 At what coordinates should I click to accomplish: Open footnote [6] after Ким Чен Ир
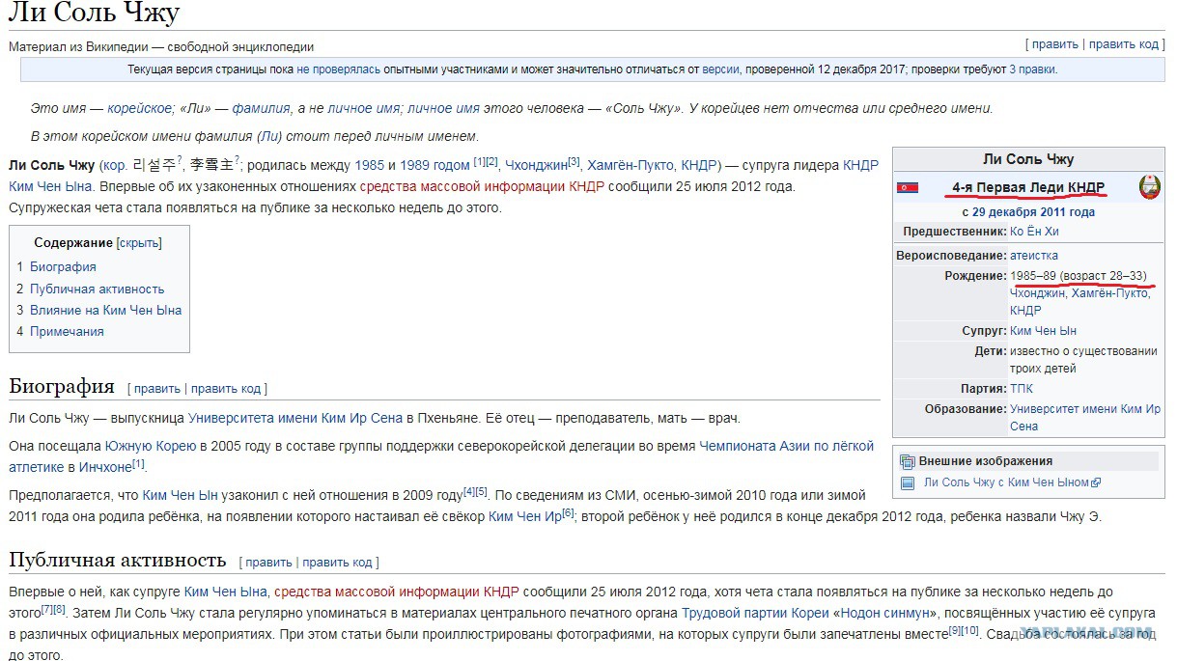pyautogui.click(x=568, y=512)
